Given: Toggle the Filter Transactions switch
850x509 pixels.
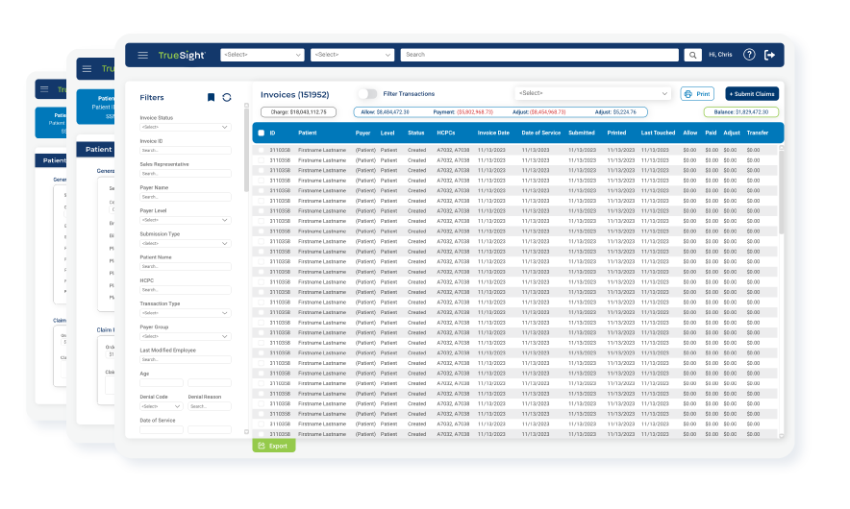Looking at the screenshot, I should point(367,94).
